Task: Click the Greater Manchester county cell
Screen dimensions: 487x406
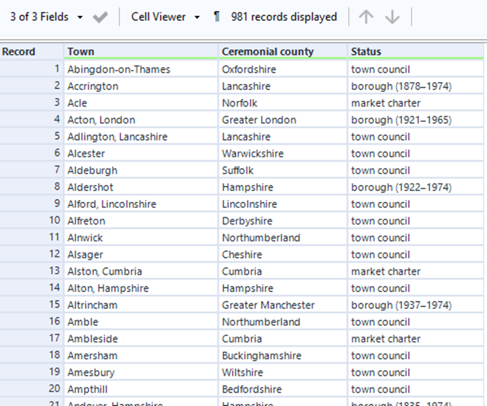Action: [x=268, y=305]
